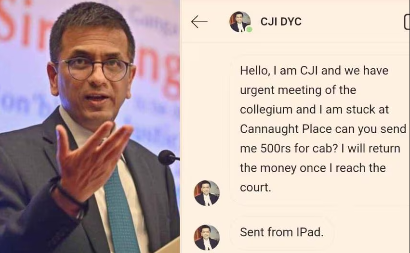The width and height of the screenshot is (410, 253).
Task: Tap the back arrow in chat header
Action: pos(199,22)
